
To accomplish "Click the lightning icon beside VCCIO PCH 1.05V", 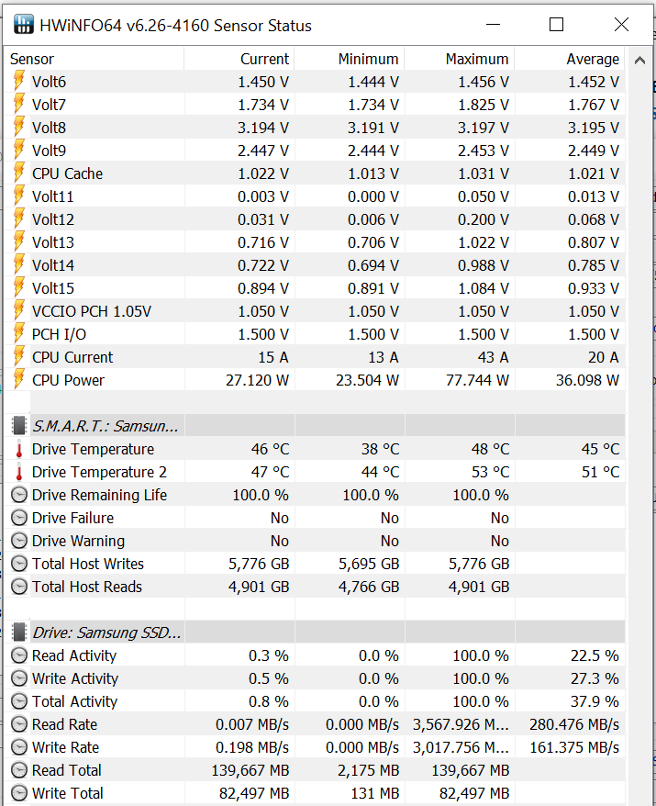I will pyautogui.click(x=19, y=310).
